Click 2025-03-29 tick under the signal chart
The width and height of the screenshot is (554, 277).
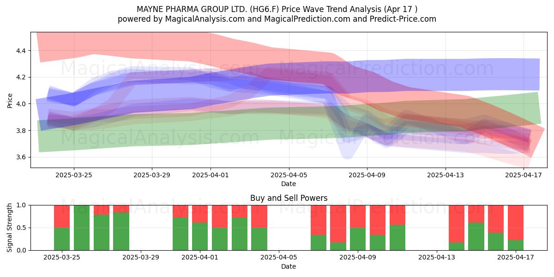(x=141, y=258)
